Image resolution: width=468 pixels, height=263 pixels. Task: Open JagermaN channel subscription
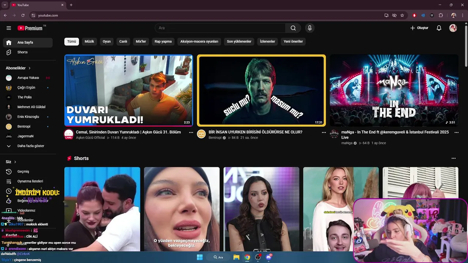(x=28, y=136)
